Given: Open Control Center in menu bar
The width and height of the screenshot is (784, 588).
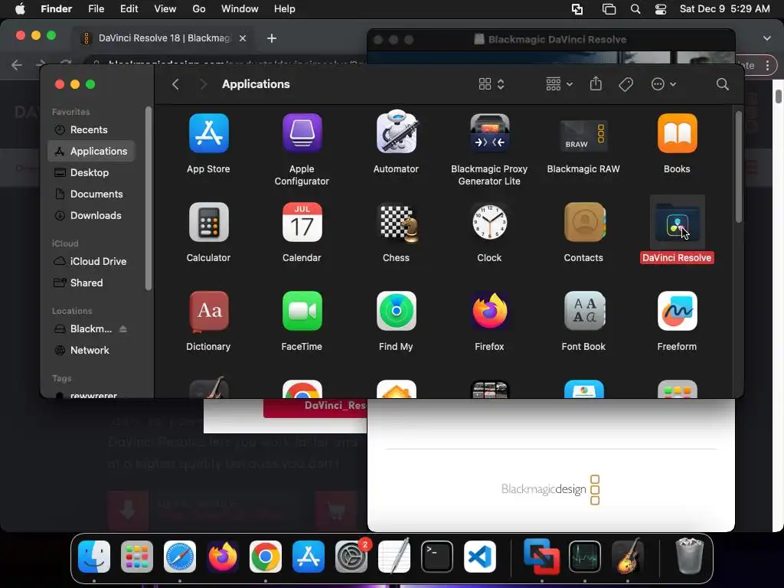Looking at the screenshot, I should [x=661, y=9].
